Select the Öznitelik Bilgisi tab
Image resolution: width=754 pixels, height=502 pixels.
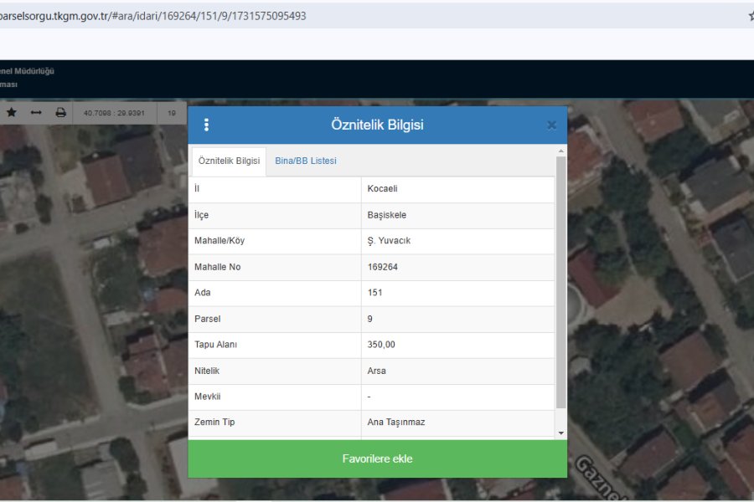point(229,161)
